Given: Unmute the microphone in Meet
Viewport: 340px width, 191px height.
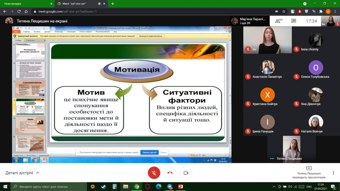Looking at the screenshot, I should pos(154,173).
